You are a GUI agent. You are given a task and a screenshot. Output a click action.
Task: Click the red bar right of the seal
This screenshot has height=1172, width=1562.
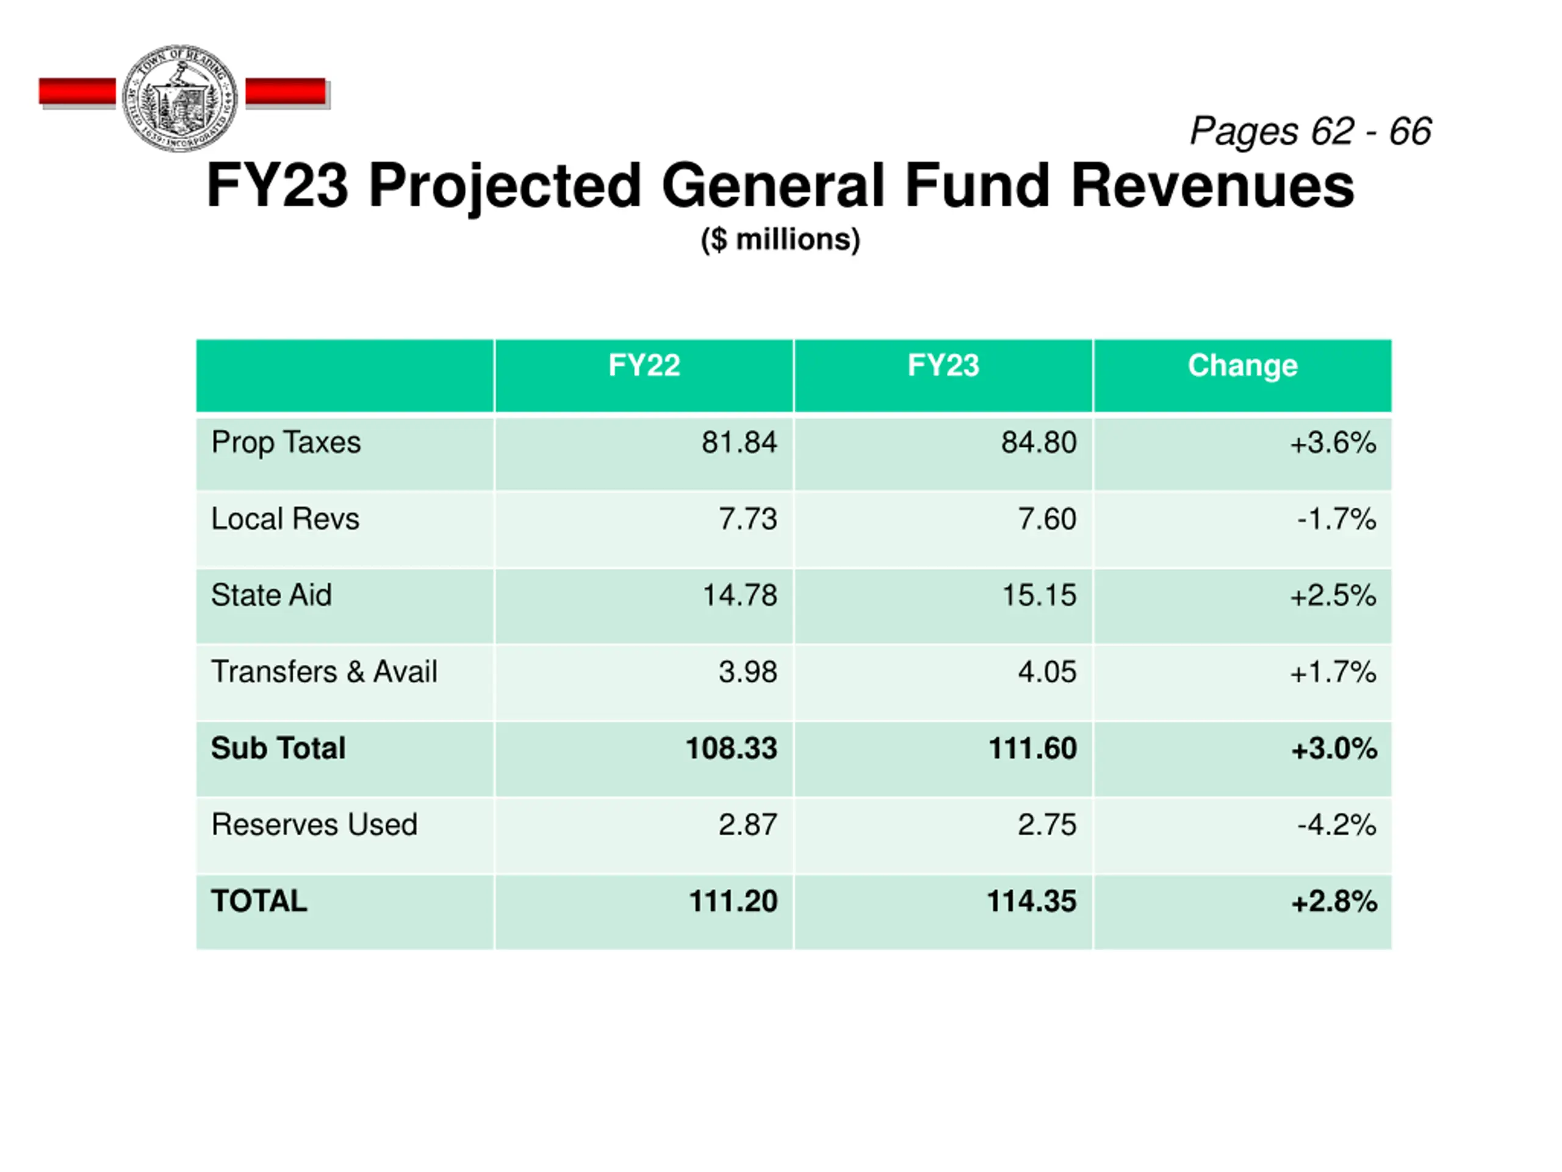point(286,93)
